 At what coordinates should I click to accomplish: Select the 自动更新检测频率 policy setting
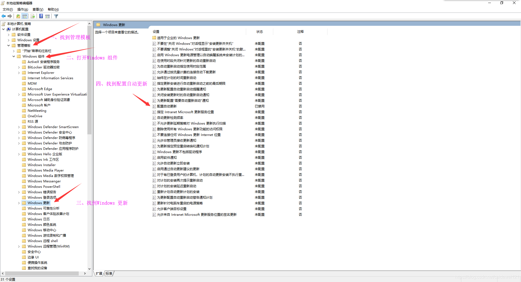[x=170, y=118]
